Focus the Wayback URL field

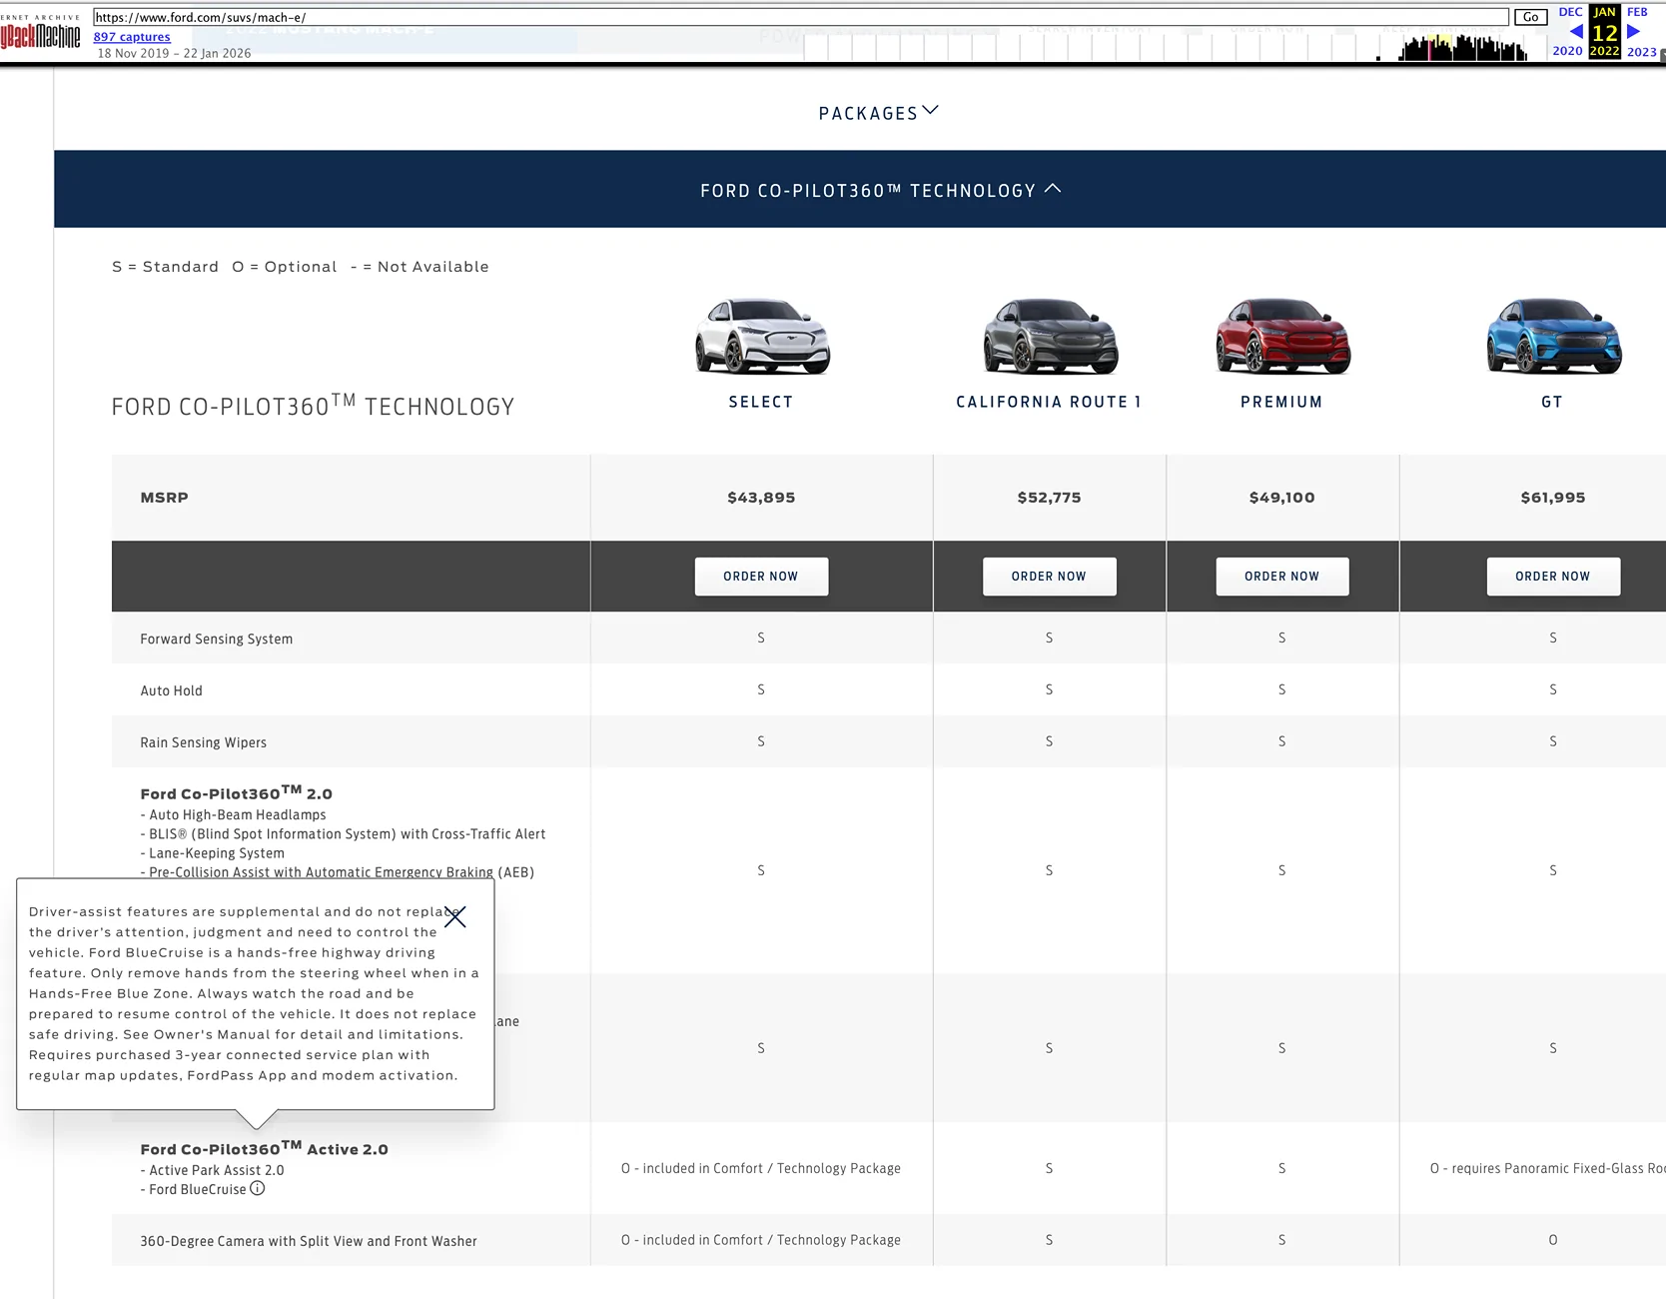coord(800,17)
